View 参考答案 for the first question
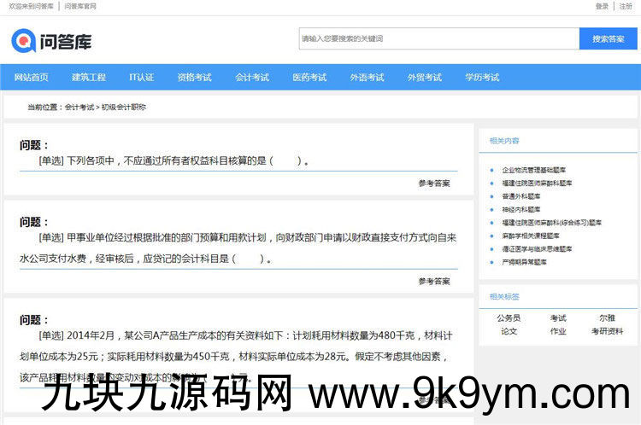 click(x=434, y=183)
